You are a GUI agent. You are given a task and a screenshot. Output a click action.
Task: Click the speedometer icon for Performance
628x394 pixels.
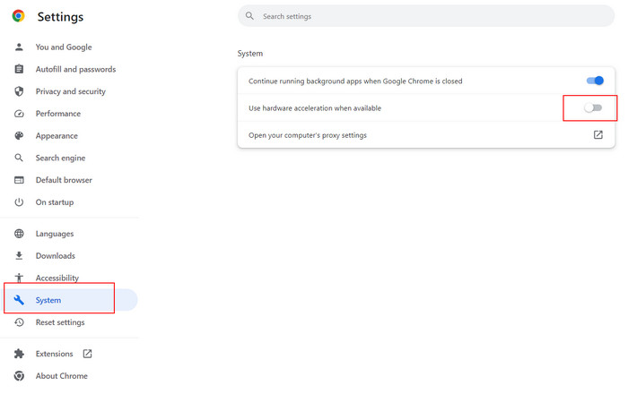click(x=19, y=114)
